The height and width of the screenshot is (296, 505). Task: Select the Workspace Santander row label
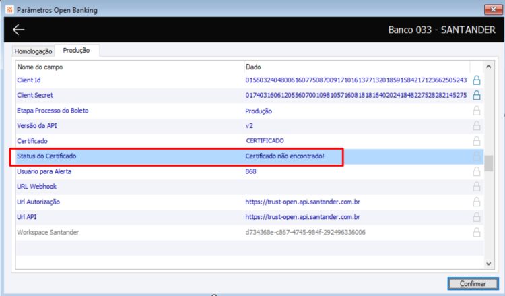coord(48,232)
